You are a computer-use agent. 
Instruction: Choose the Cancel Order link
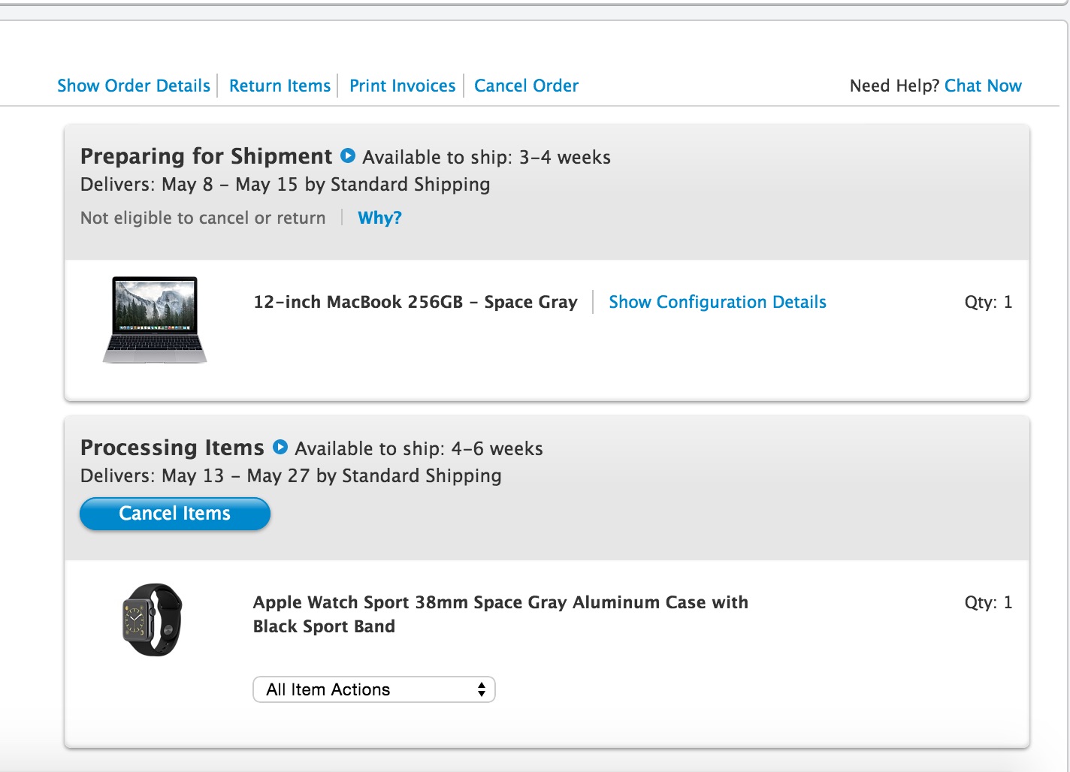pyautogui.click(x=526, y=86)
